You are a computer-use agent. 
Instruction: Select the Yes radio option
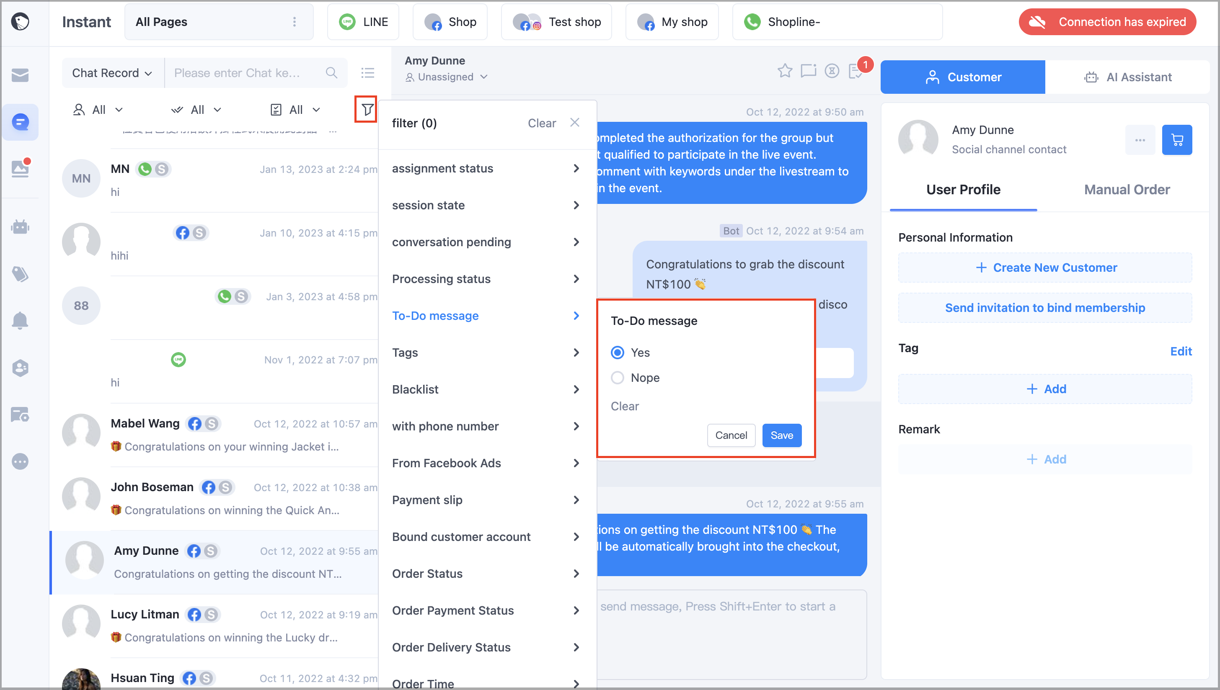618,352
